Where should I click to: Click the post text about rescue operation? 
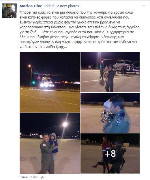[80, 30]
